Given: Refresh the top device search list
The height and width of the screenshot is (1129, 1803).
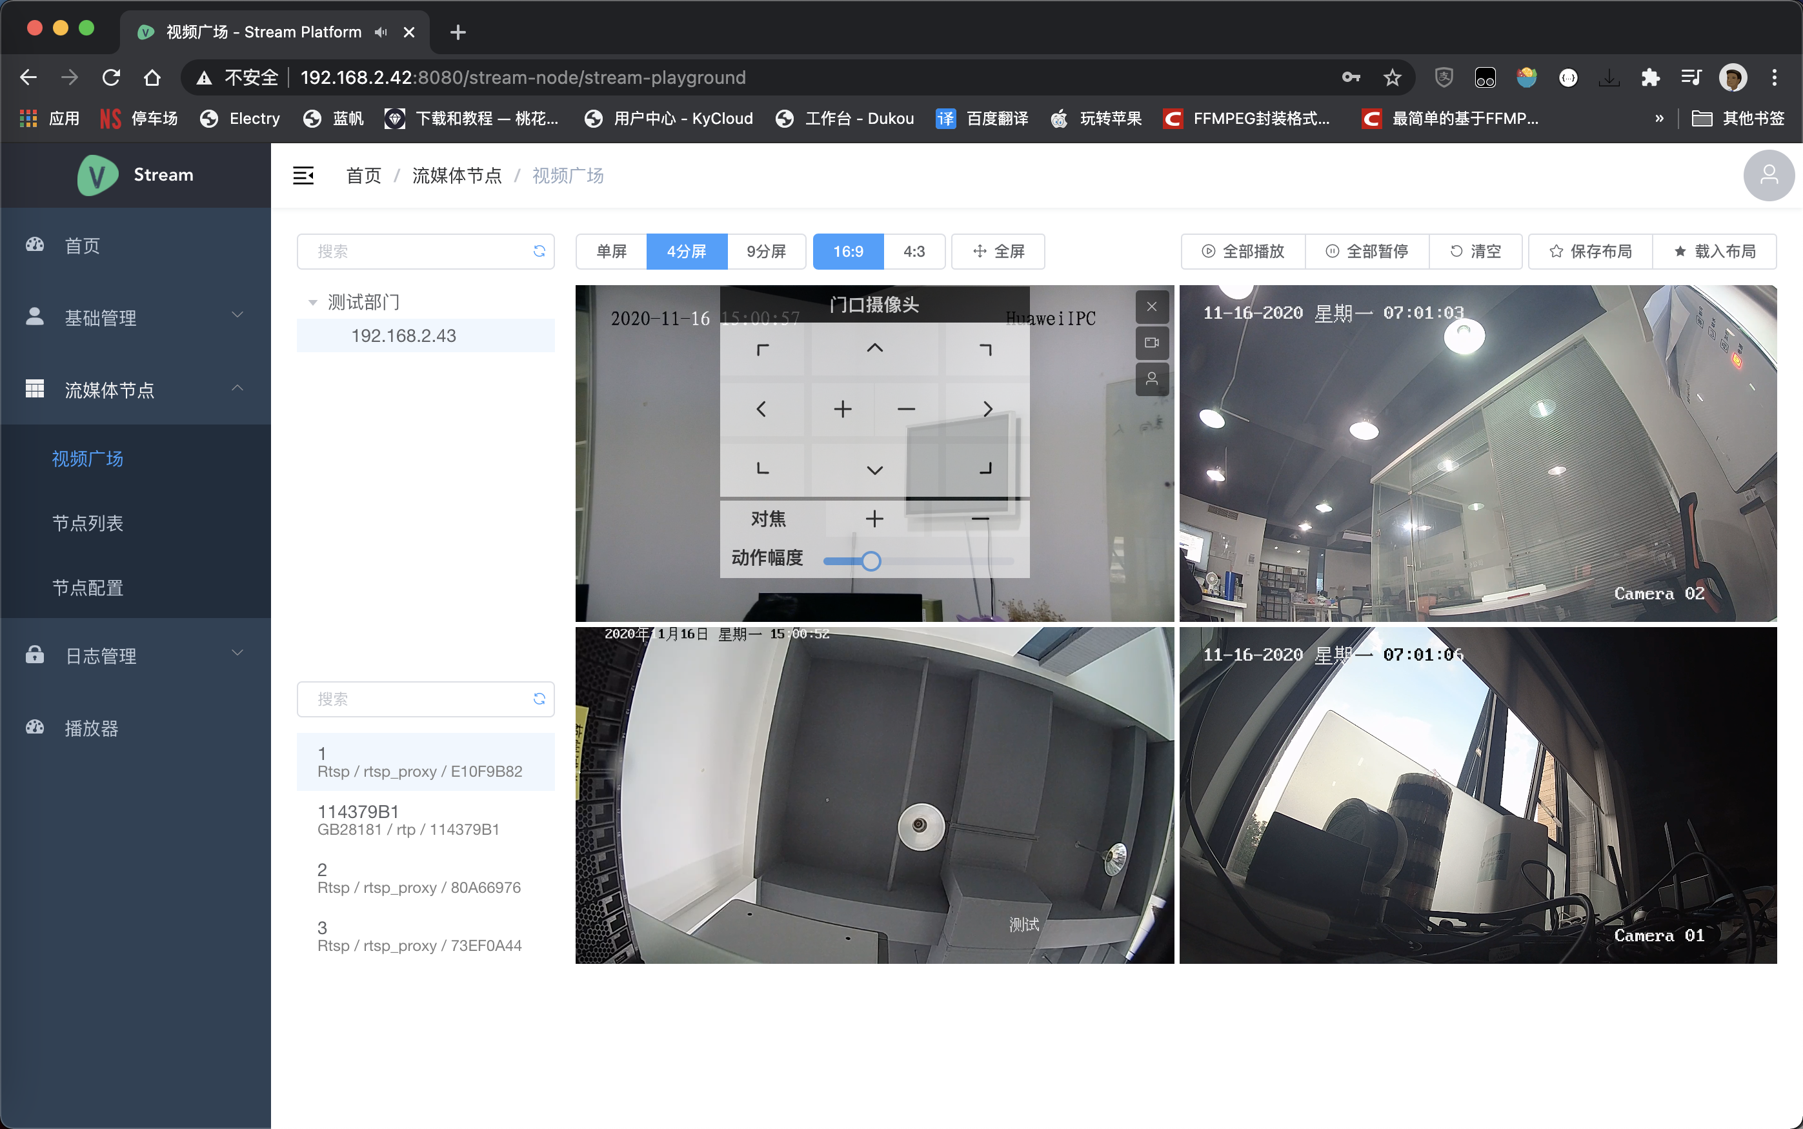Looking at the screenshot, I should tap(538, 251).
